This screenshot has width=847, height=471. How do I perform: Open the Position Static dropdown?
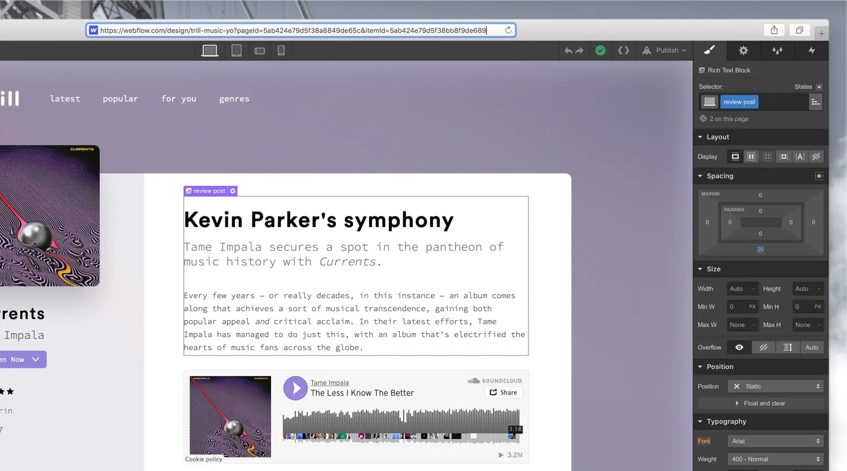click(775, 386)
